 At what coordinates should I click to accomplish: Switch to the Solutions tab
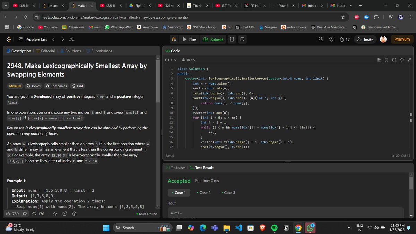click(x=70, y=51)
